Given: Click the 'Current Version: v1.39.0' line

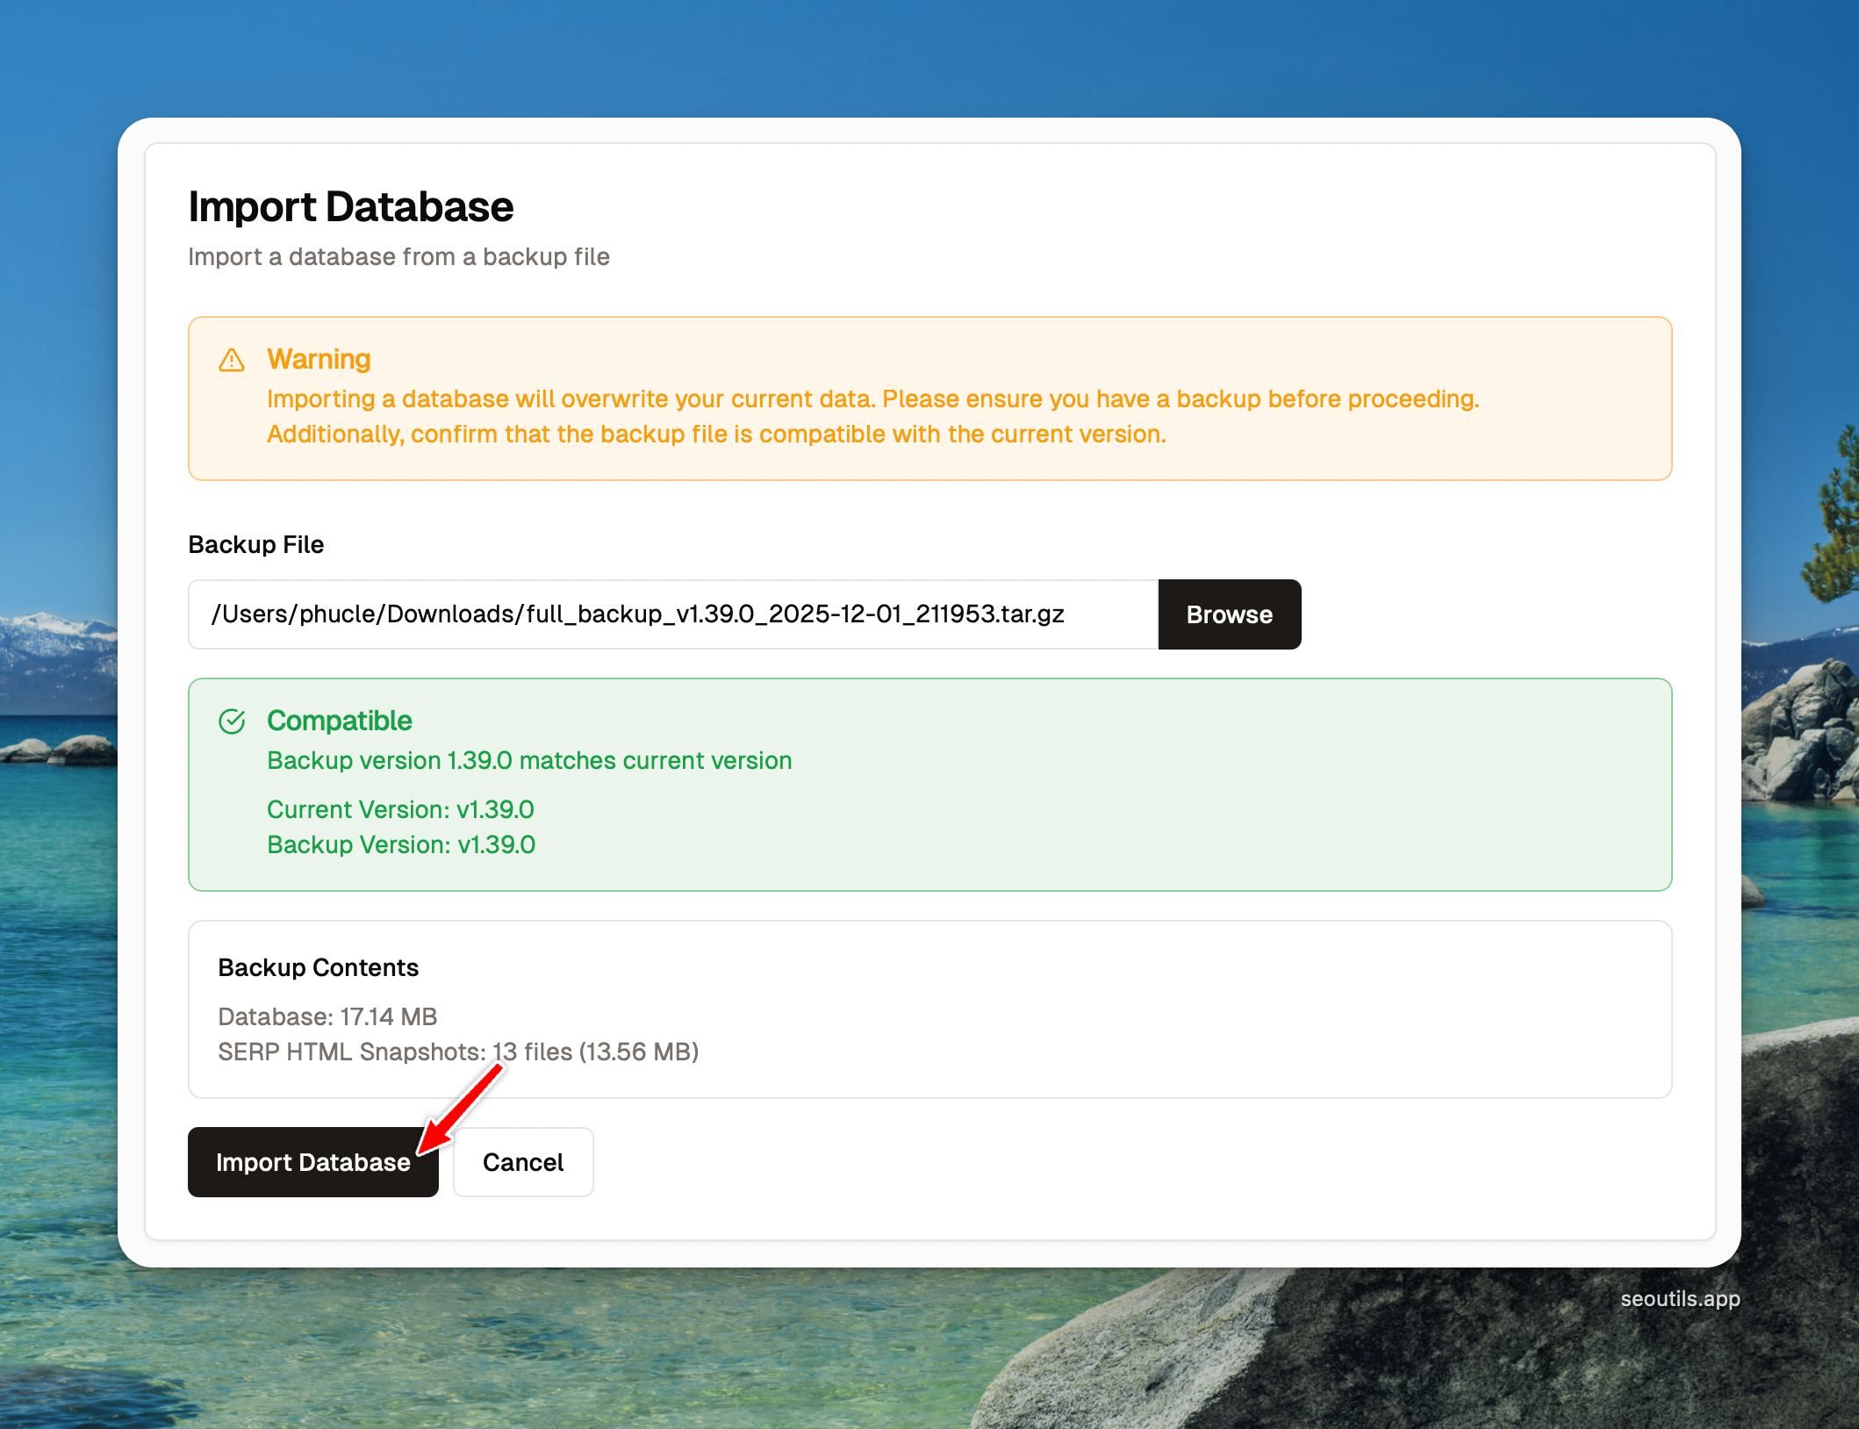Looking at the screenshot, I should (400, 809).
